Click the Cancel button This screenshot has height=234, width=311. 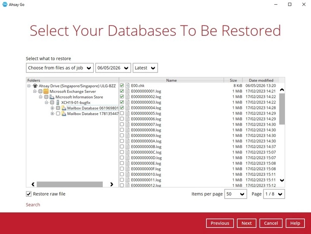pos(271,223)
